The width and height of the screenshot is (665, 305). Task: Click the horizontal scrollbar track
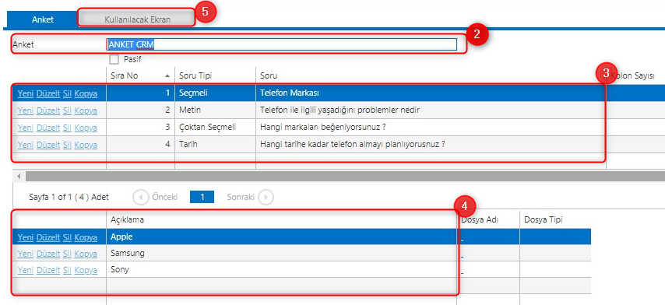pos(344,175)
